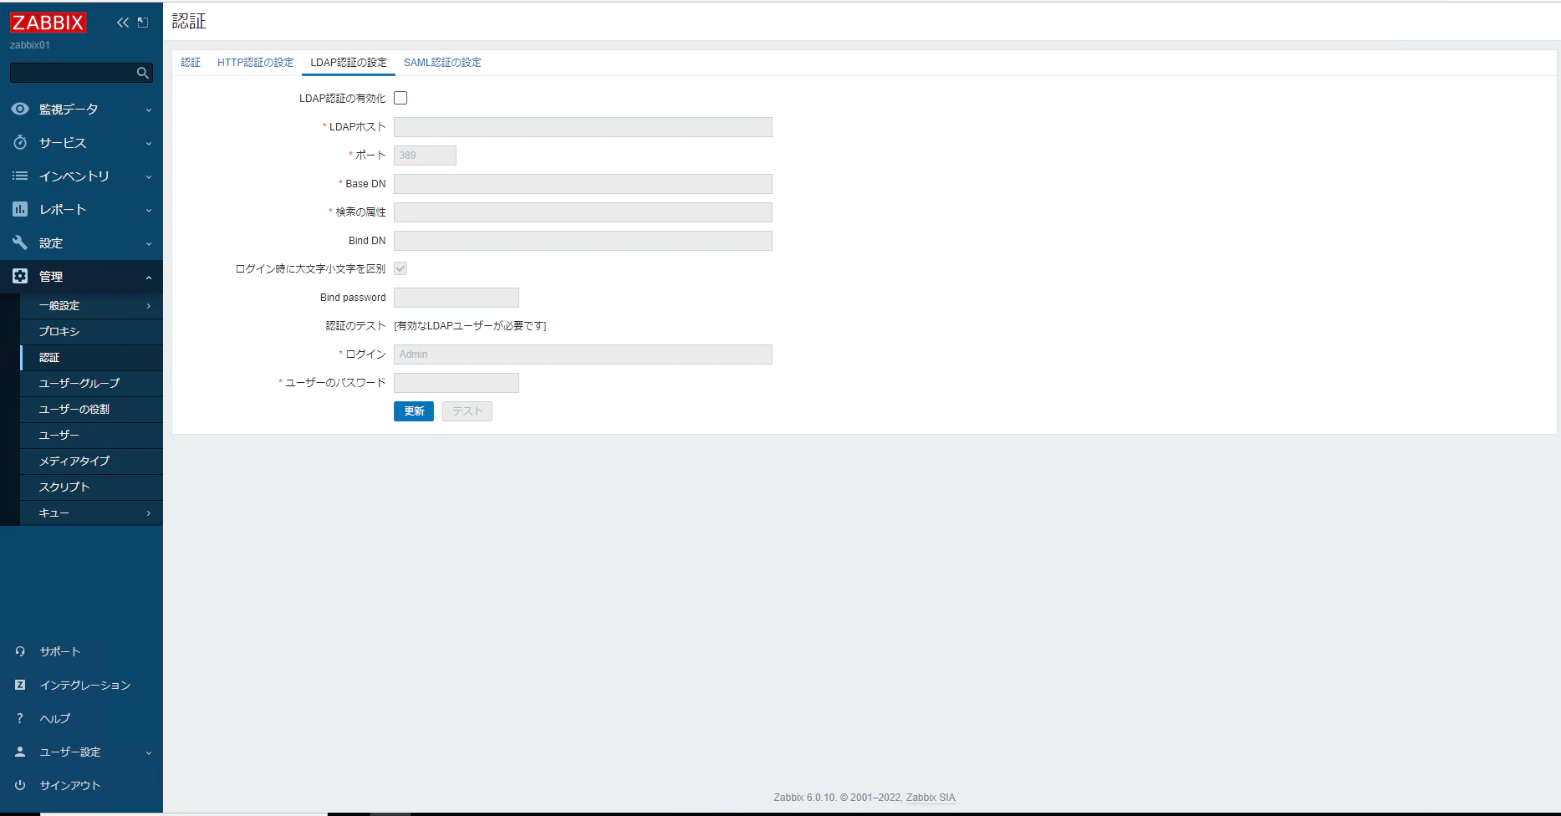The height and width of the screenshot is (816, 1561).
Task: Switch to the HTTP認証の設定 tab
Action: (x=255, y=63)
